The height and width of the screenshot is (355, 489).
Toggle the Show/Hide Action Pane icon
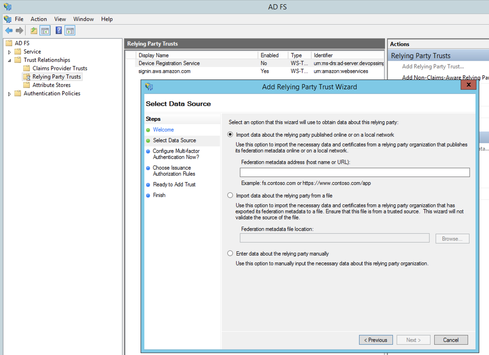tap(70, 31)
